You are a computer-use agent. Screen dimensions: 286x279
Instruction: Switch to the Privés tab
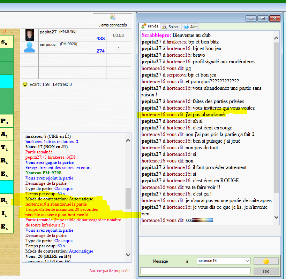[150, 26]
